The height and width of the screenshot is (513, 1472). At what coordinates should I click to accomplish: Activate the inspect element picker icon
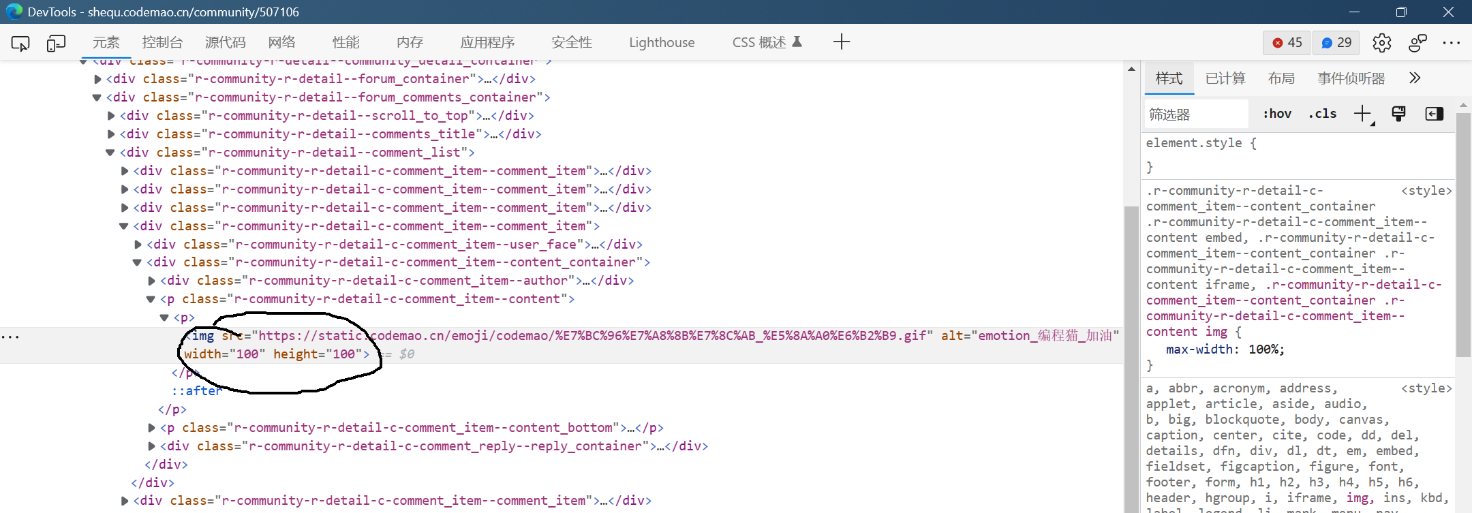click(x=20, y=43)
